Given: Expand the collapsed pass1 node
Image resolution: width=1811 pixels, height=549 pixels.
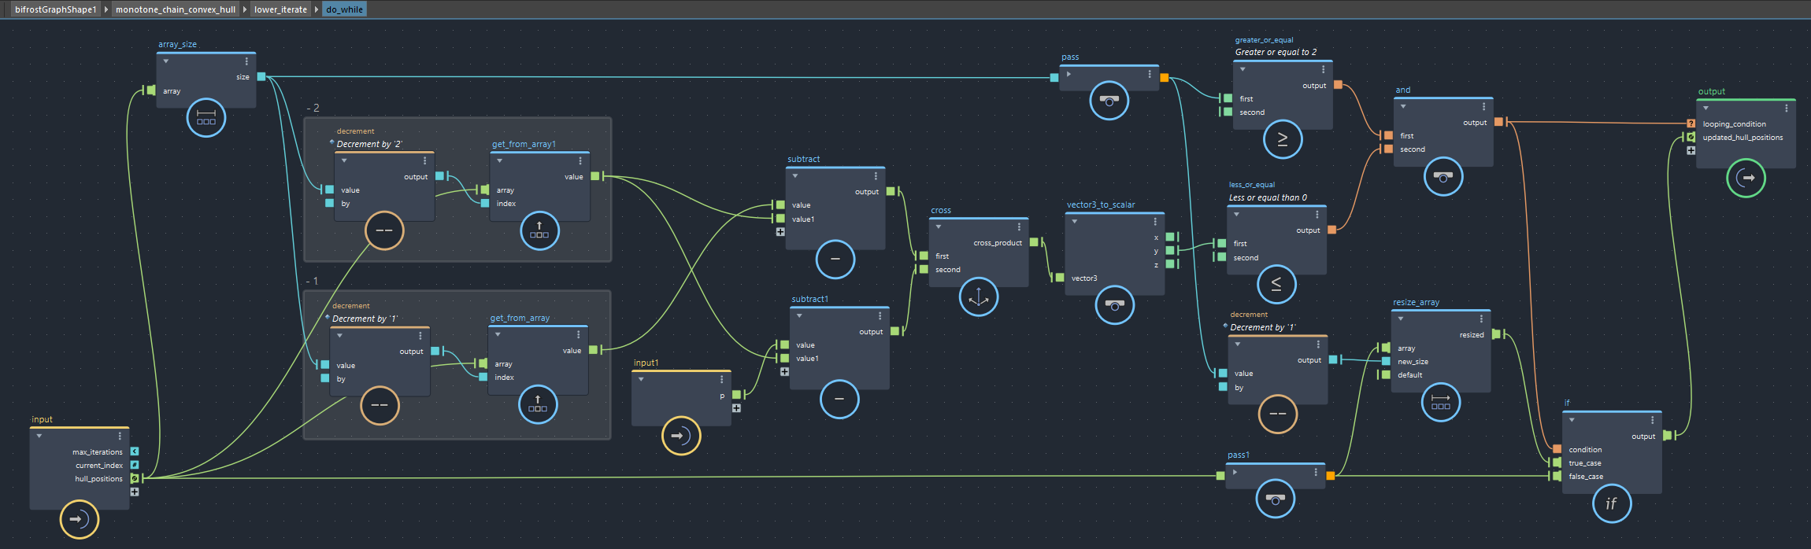Looking at the screenshot, I should 1235,473.
